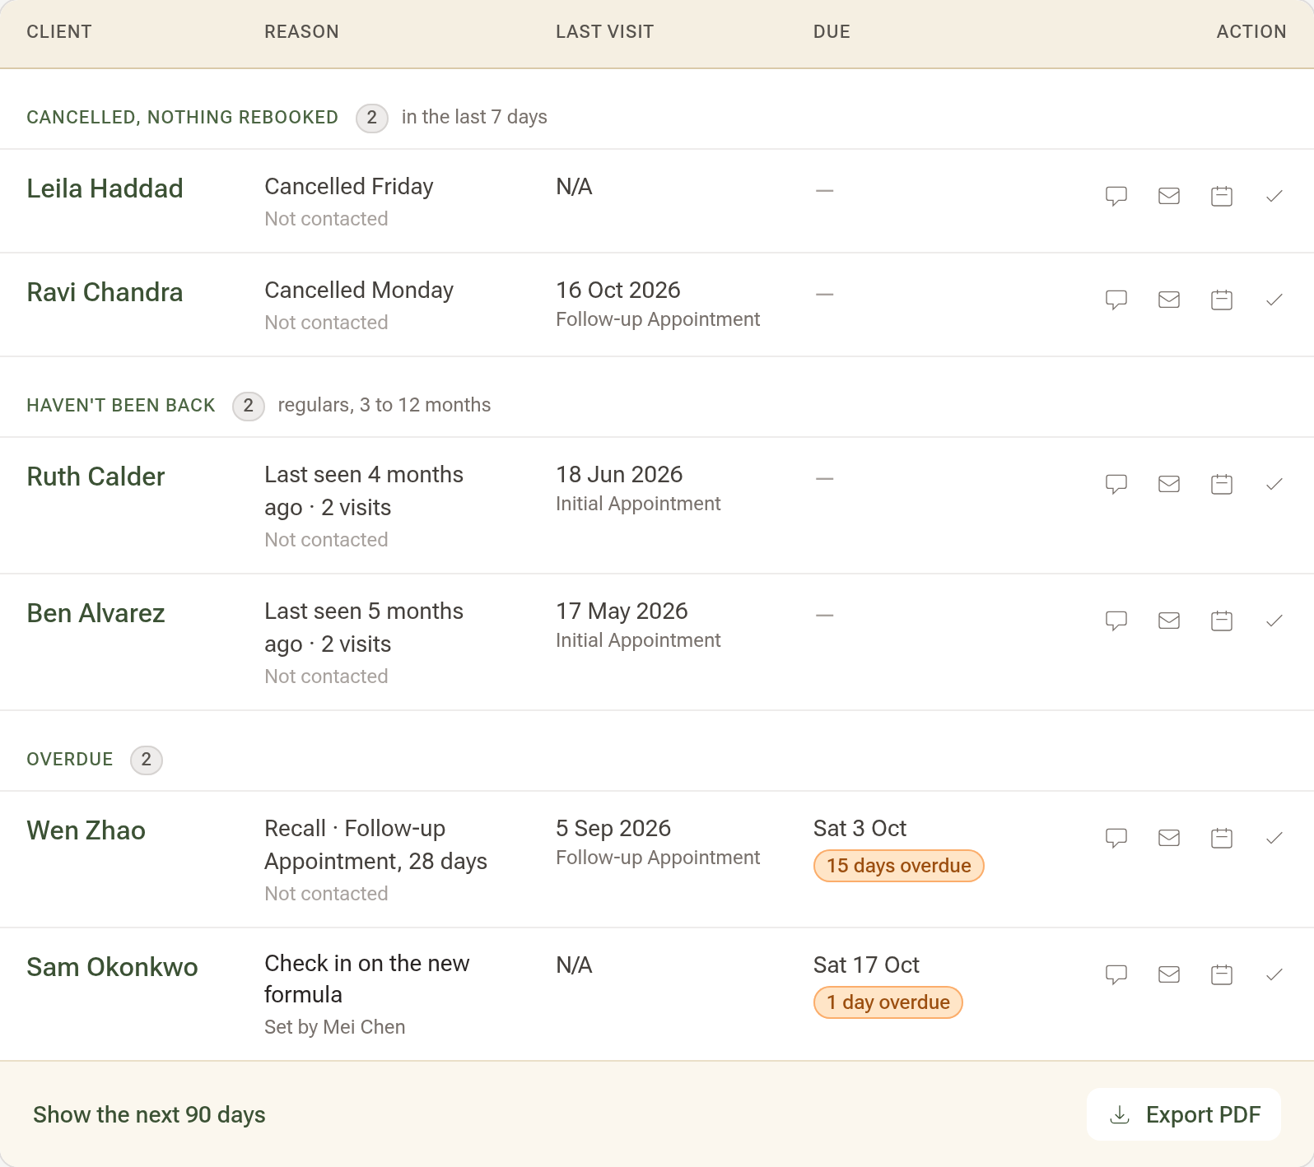Message Sam Okonkwo via chat icon
Viewport: 1314px width, 1167px height.
point(1116,974)
